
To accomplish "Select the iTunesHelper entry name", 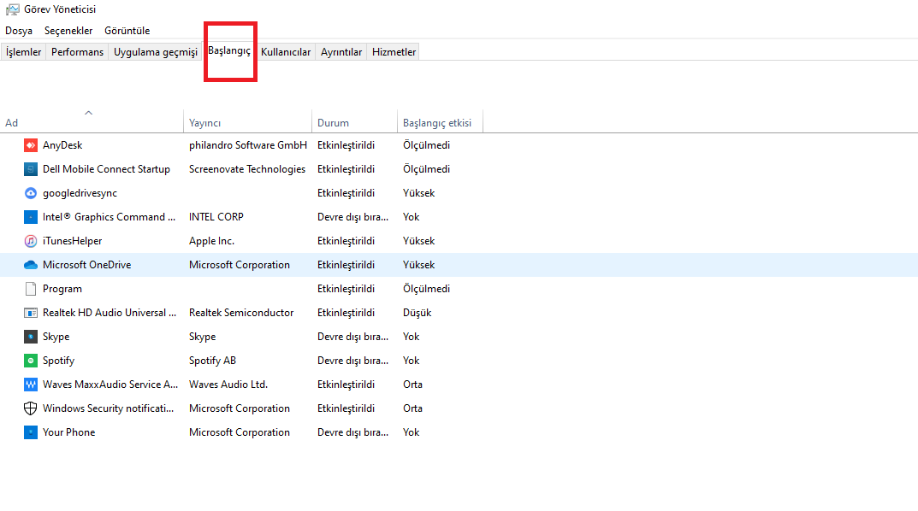I will (72, 241).
